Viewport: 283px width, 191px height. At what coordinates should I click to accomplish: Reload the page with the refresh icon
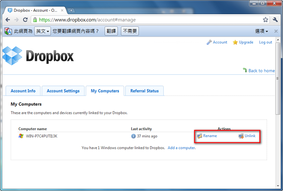[25, 19]
